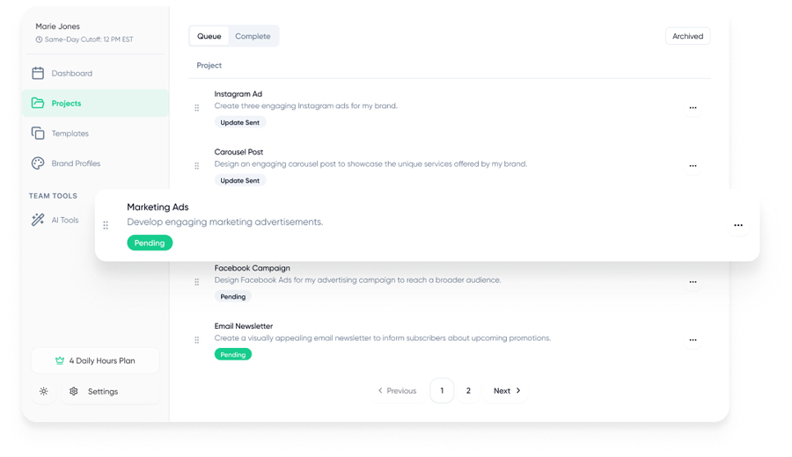The width and height of the screenshot is (792, 457).
Task: Click the drag handle for Marketing Ads
Action: (x=106, y=225)
